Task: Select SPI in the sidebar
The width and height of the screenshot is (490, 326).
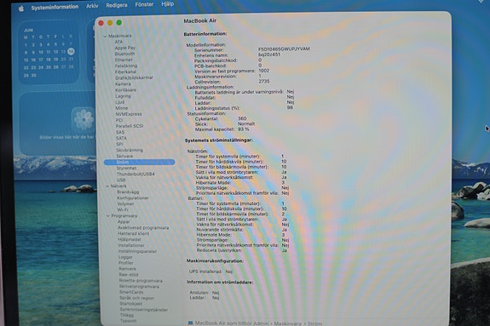Action: (x=119, y=144)
